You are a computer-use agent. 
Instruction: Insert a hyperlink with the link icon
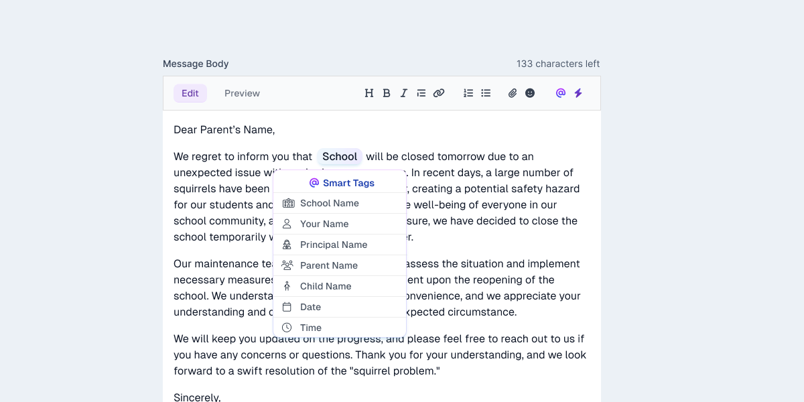pyautogui.click(x=439, y=93)
